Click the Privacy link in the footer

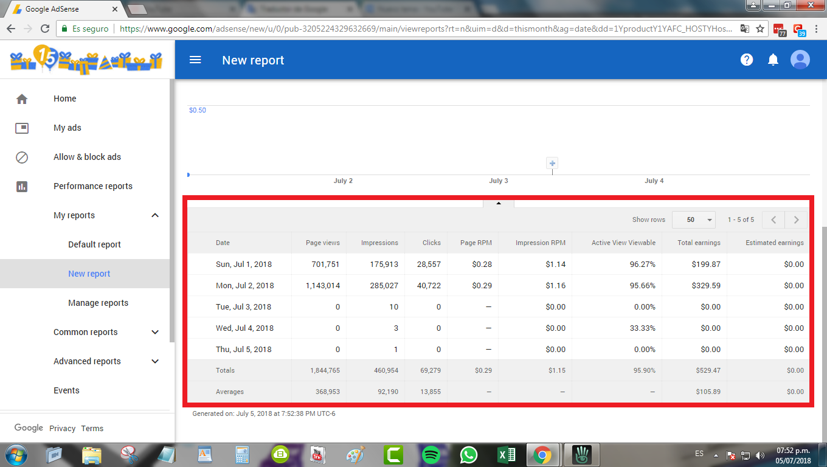pos(63,429)
